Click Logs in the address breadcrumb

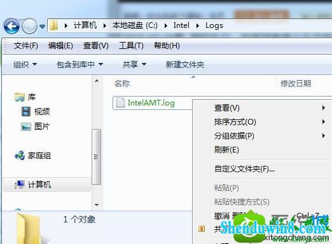click(214, 25)
